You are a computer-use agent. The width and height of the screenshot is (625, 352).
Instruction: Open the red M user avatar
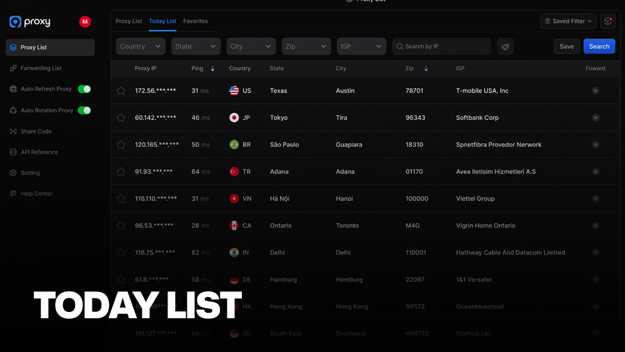pyautogui.click(x=85, y=21)
